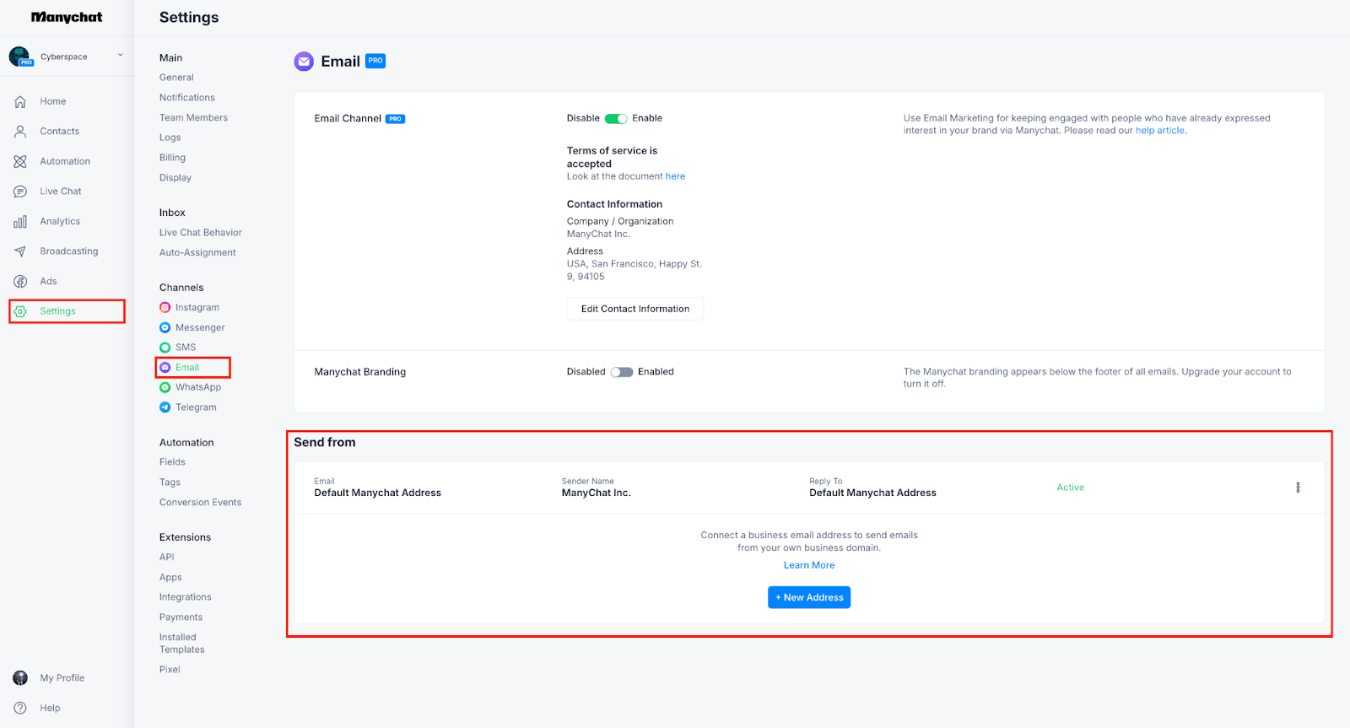Expand the Cyberspace account dropdown

pos(120,56)
